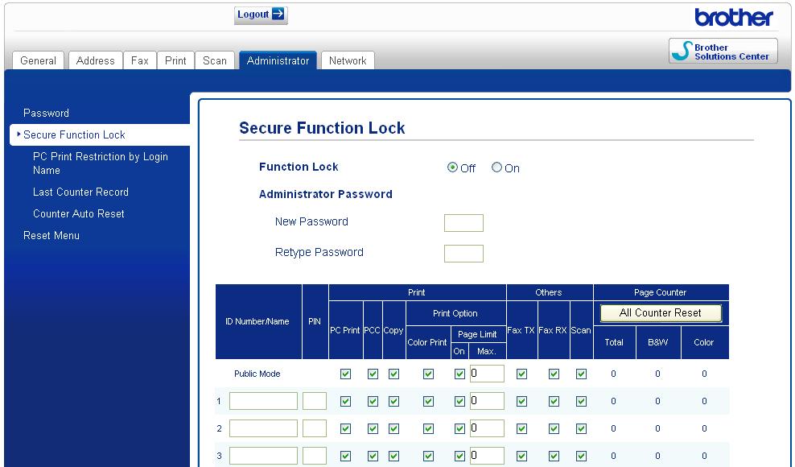Image resolution: width=795 pixels, height=467 pixels.
Task: Toggle PC Print for Public Mode
Action: [346, 374]
